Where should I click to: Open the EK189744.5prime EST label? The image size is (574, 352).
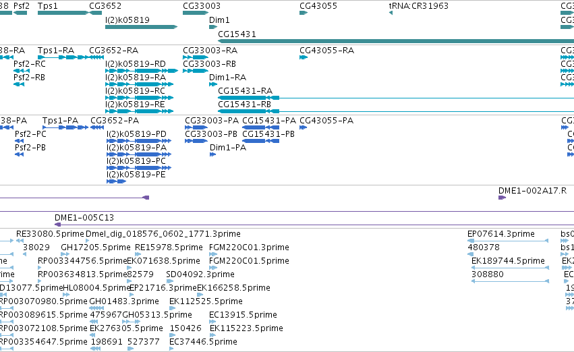coord(508,261)
